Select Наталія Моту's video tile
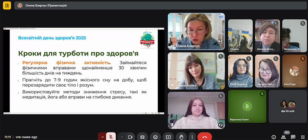308x140 pixels. pos(268,35)
